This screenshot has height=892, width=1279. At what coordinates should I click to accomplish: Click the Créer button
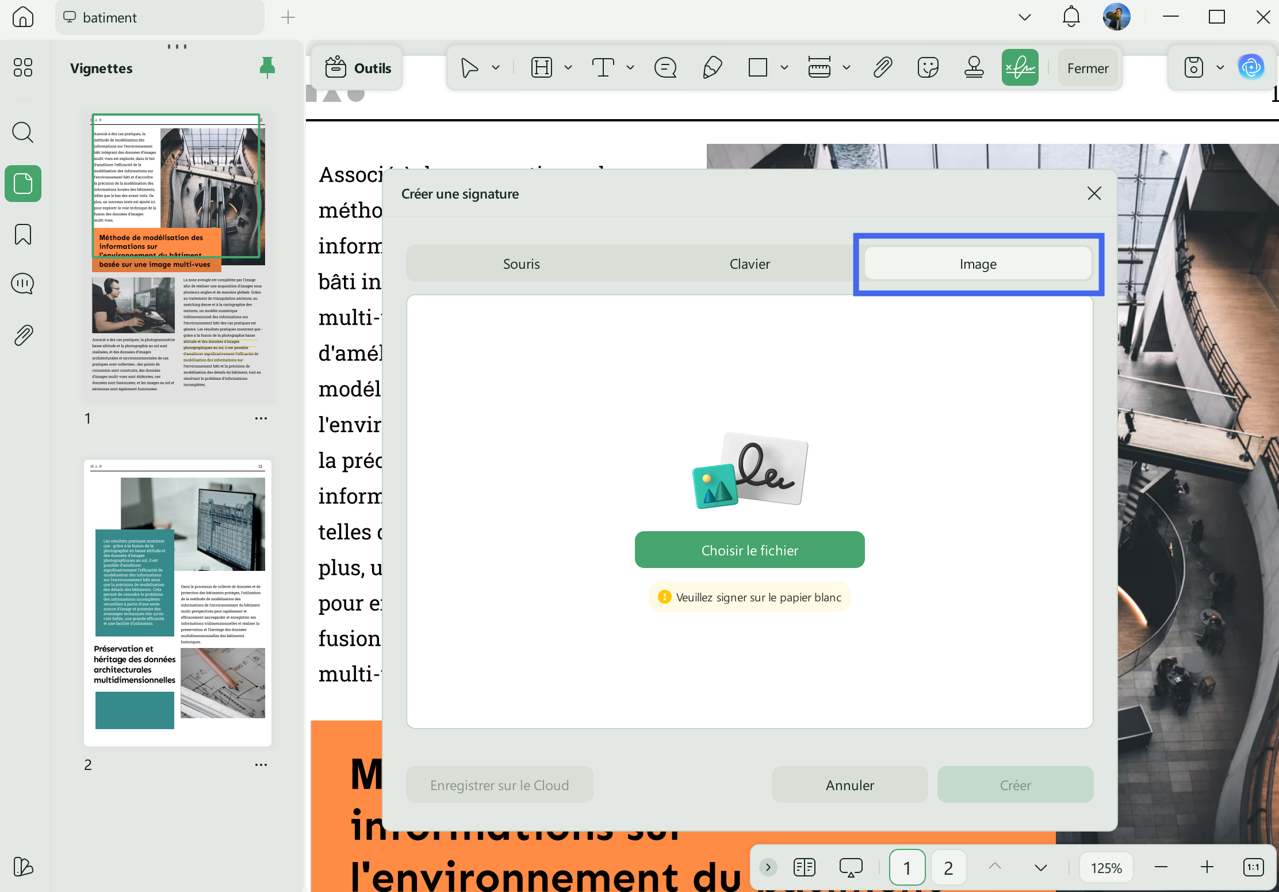click(1015, 785)
